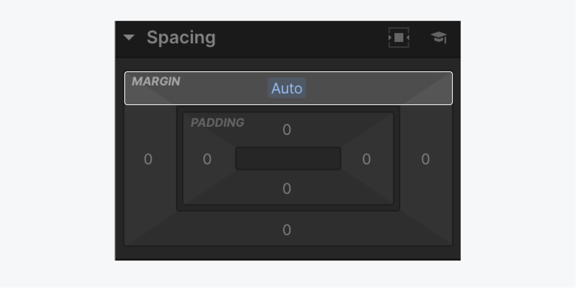576x288 pixels.
Task: Click the top padding 0 value
Action: tap(287, 130)
